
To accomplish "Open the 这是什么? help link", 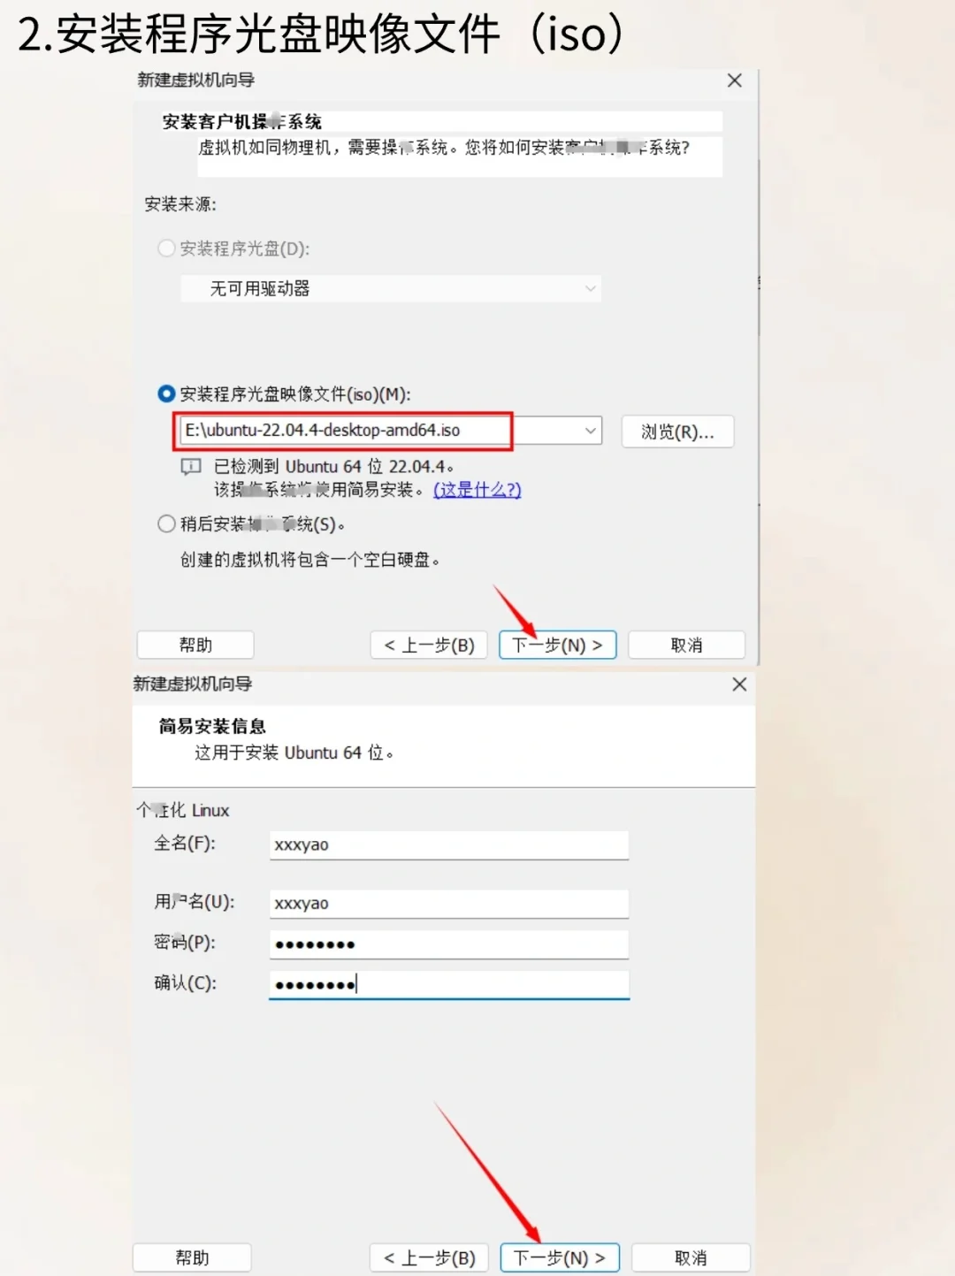I will [476, 489].
